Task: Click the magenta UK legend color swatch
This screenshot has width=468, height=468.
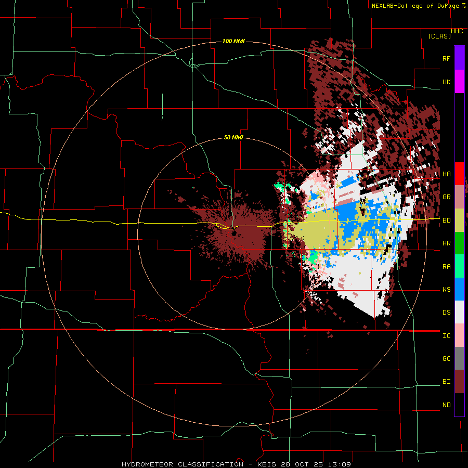Action: pos(459,82)
